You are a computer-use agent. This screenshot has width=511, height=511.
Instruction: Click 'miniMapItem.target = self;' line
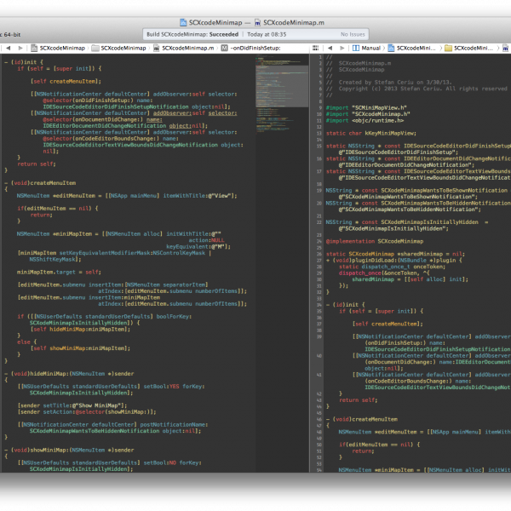(x=59, y=272)
